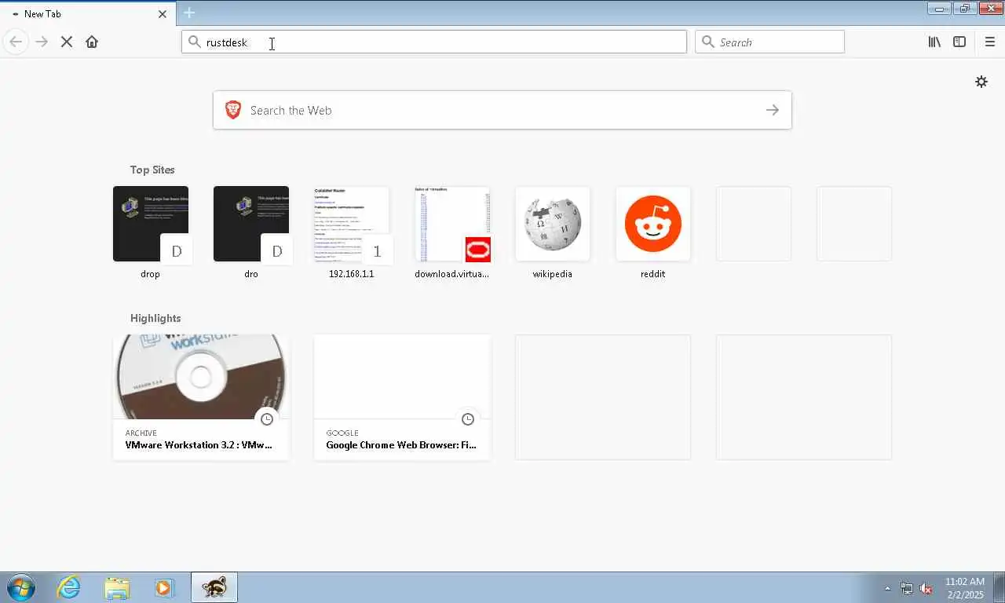Go forward using the forward arrow button

[x=42, y=42]
